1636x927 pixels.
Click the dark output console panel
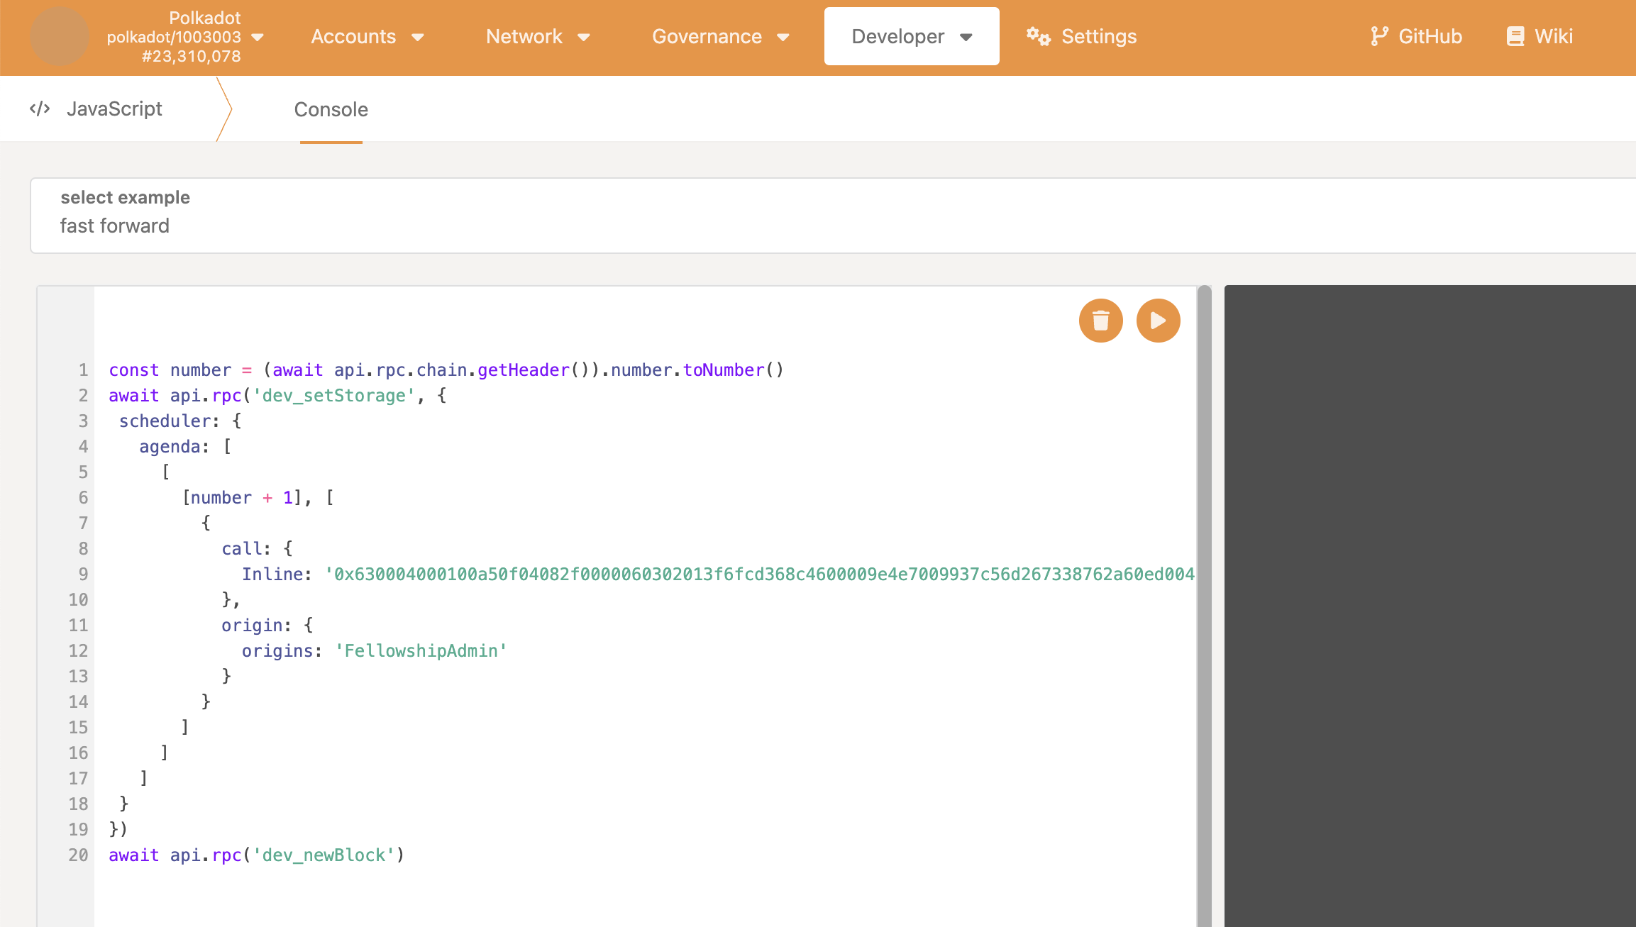tap(1429, 603)
